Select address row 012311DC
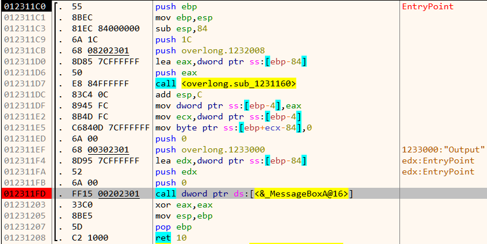The height and width of the screenshot is (244, 487). (25, 94)
